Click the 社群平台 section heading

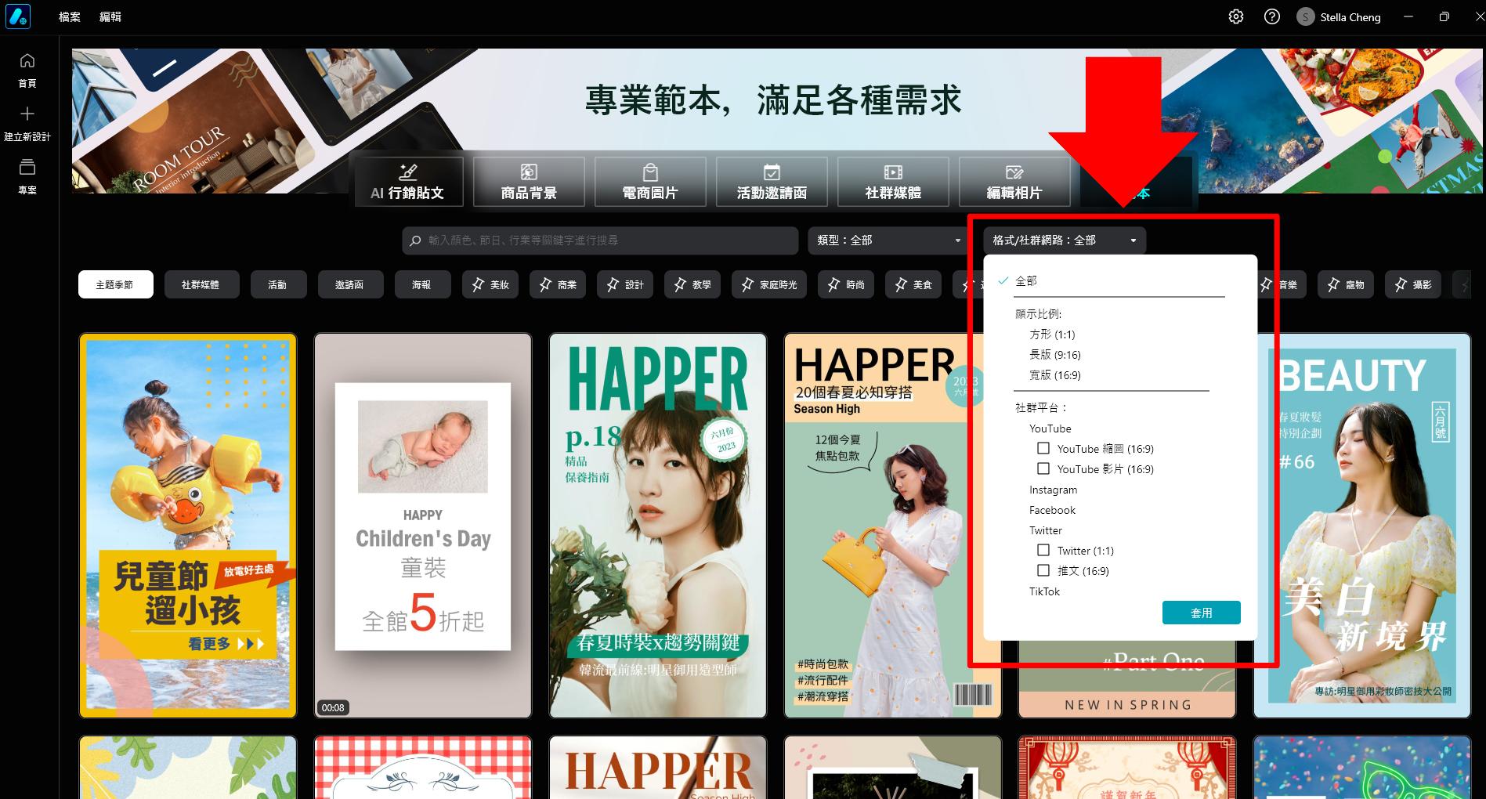[1041, 408]
